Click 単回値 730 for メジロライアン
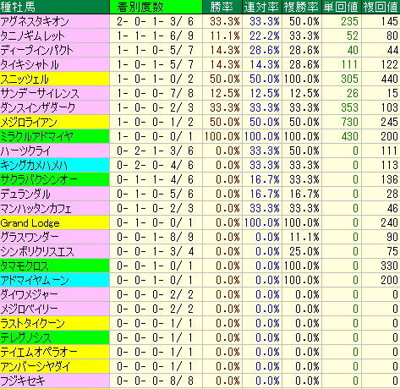Viewport: 400px width, 389px height. [349, 122]
